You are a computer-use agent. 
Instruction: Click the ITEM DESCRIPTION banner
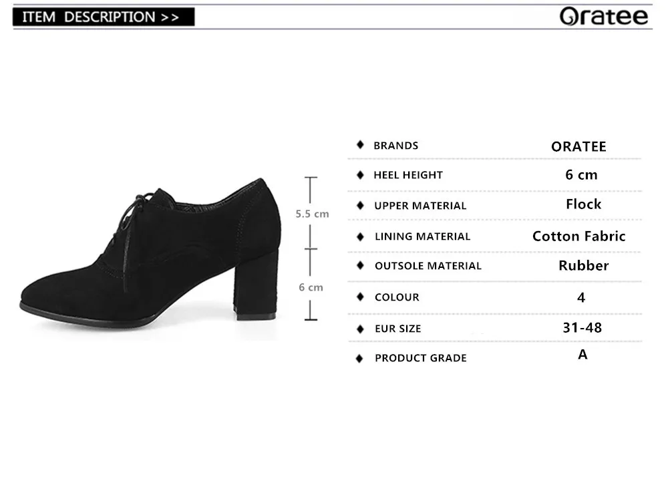coord(104,17)
